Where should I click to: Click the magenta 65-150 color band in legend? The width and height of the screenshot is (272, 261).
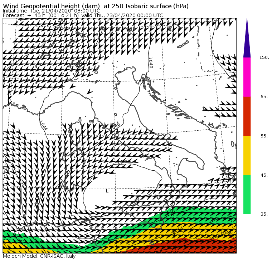(x=247, y=77)
